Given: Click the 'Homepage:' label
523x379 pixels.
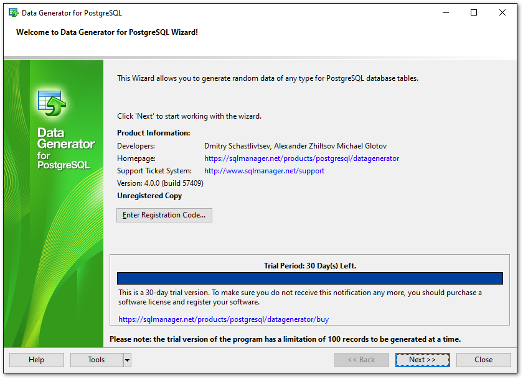Looking at the screenshot, I should tap(136, 158).
